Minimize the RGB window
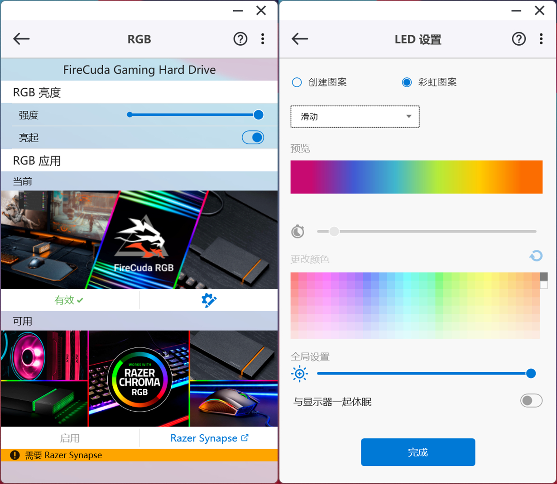Screen dimensions: 557x484 (x=238, y=10)
